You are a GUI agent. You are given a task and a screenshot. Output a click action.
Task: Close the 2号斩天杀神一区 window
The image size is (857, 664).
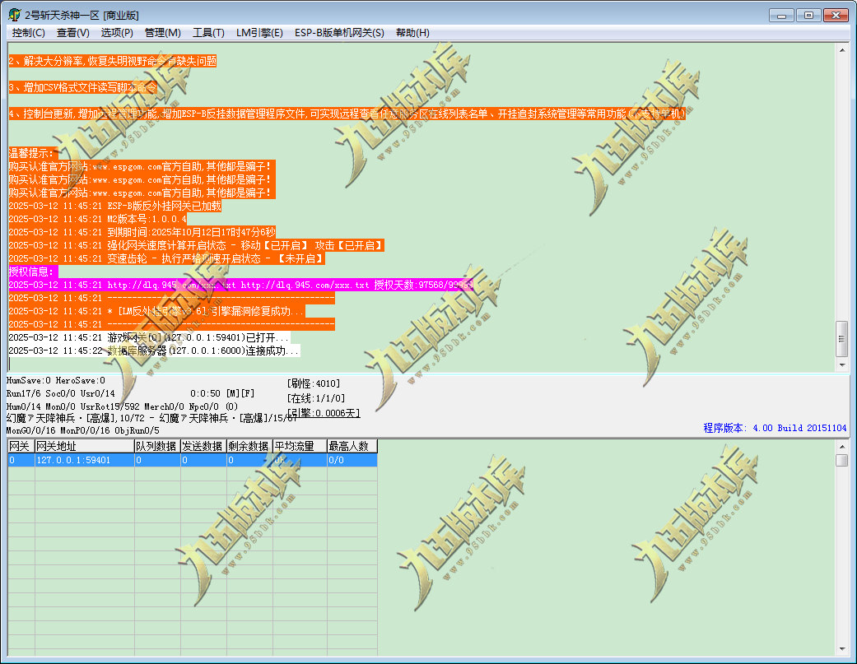click(836, 16)
